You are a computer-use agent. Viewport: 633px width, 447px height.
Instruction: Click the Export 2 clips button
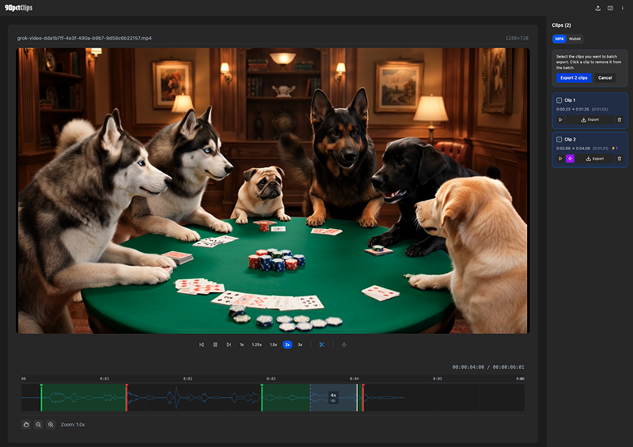(574, 78)
